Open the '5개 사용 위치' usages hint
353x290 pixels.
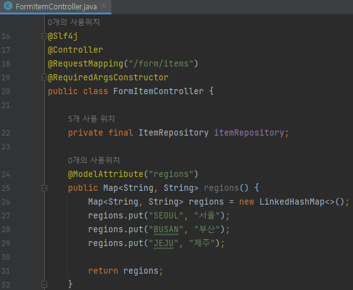91,119
